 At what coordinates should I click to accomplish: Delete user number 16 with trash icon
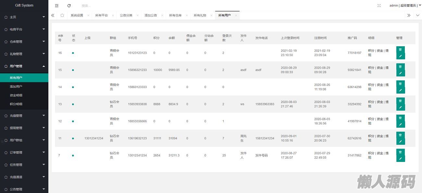pos(400,50)
